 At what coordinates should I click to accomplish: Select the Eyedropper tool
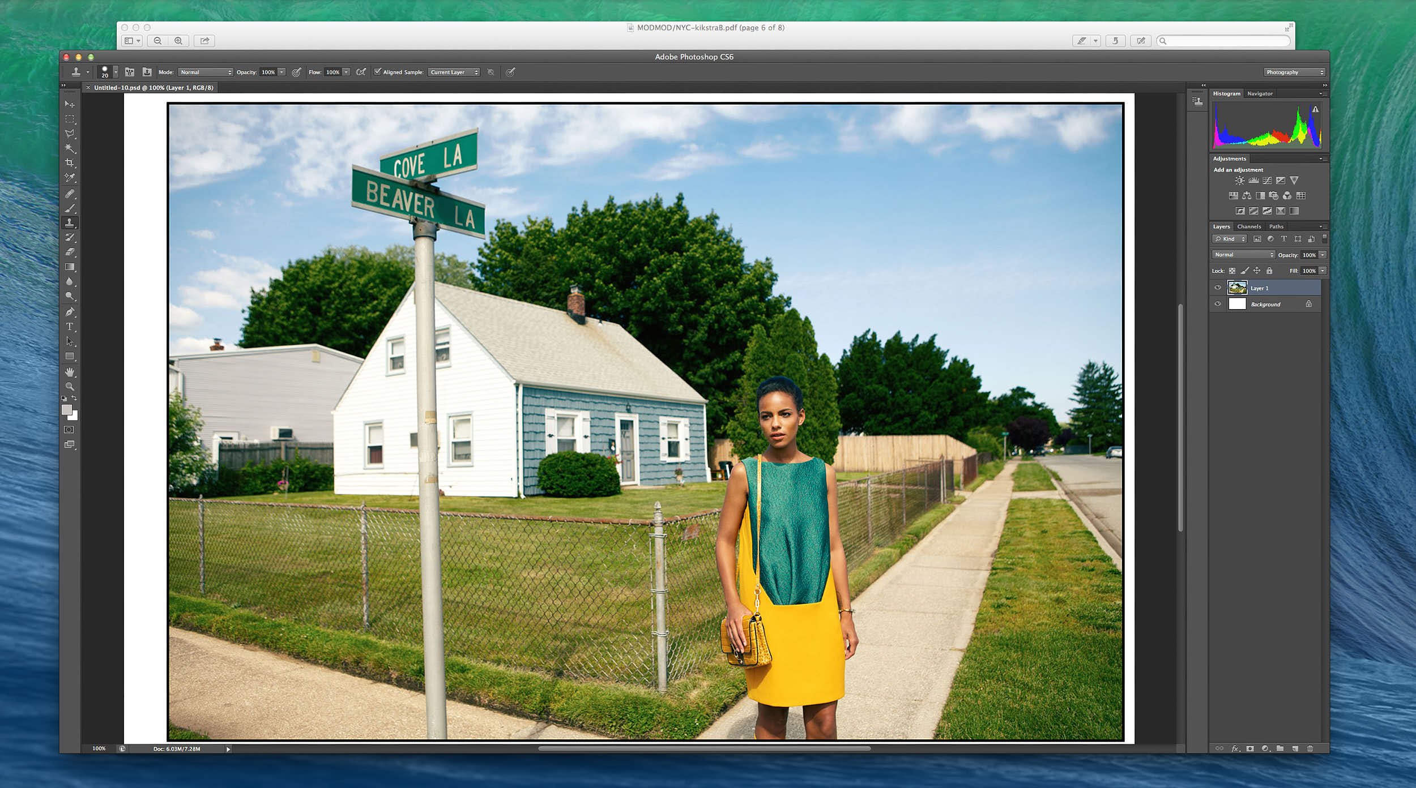tap(70, 178)
